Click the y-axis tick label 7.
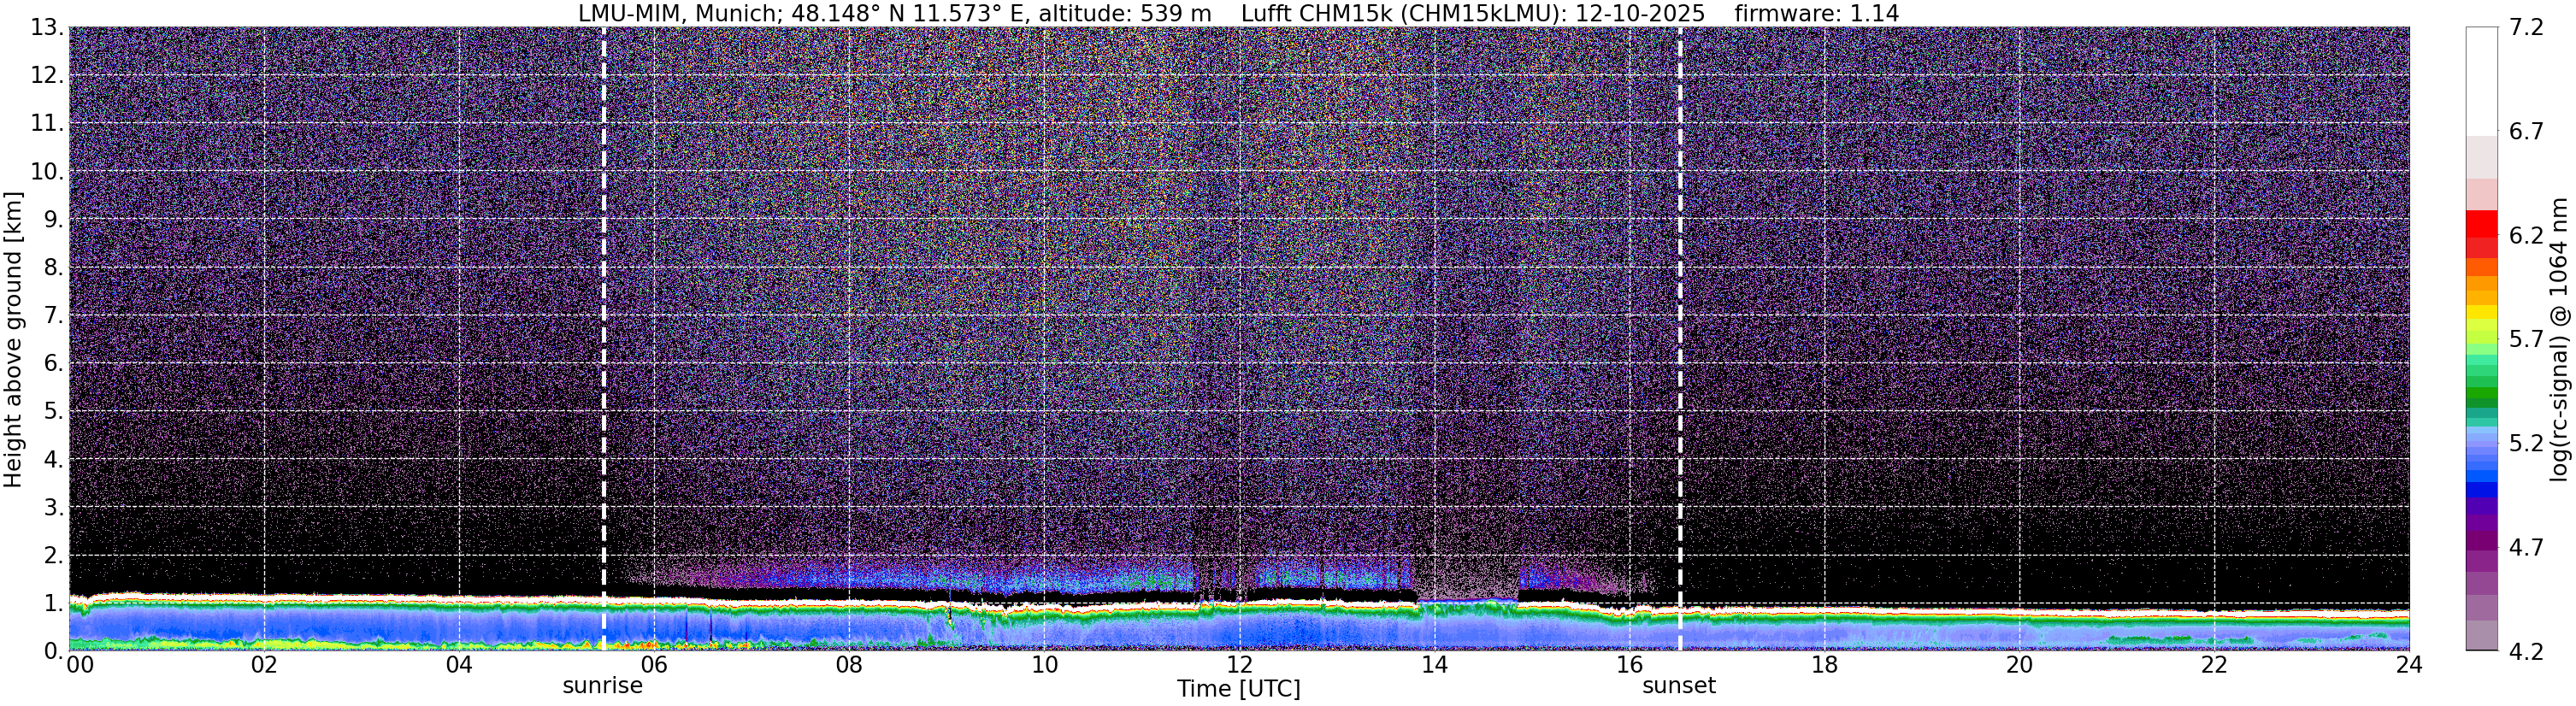 click(x=55, y=316)
